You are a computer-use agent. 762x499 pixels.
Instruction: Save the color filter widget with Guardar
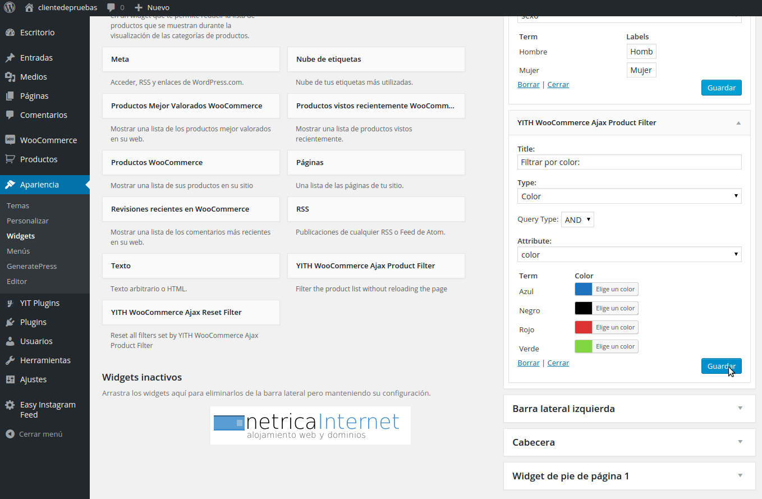pyautogui.click(x=721, y=366)
